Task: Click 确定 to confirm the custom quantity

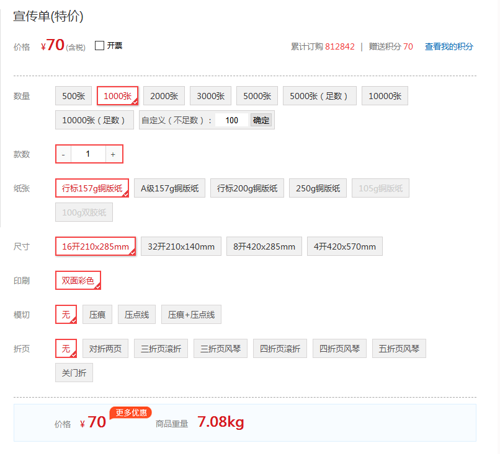Action: click(261, 120)
